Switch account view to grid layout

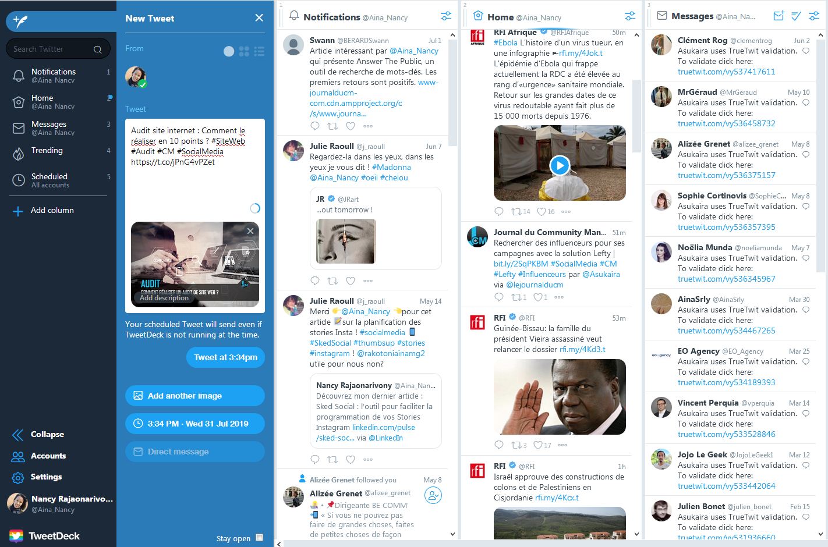coord(244,52)
